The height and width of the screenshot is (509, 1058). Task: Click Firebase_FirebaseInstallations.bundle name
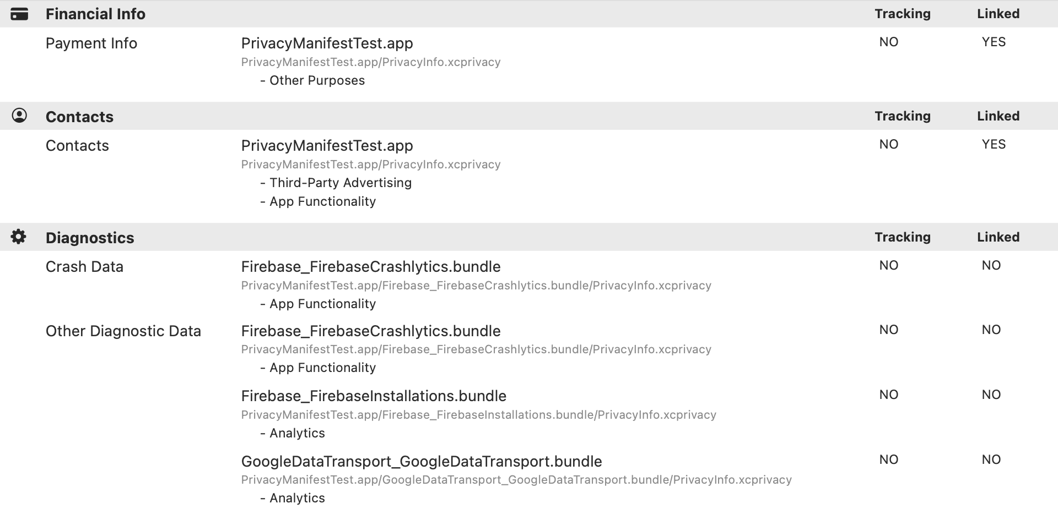(374, 396)
